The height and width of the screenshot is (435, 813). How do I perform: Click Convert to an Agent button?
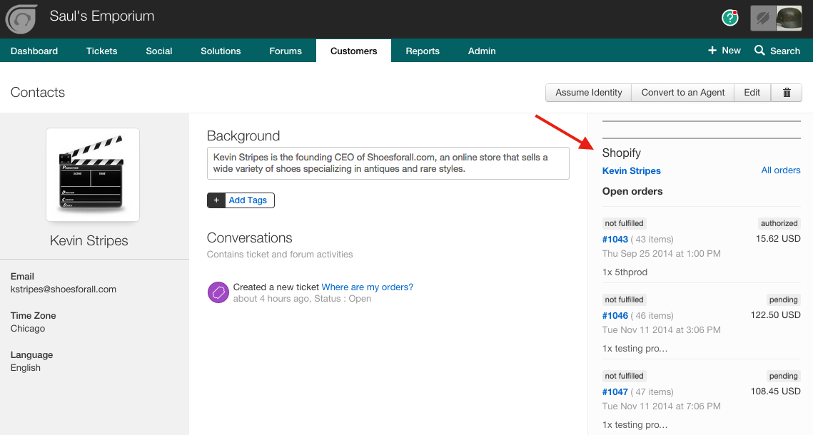pos(682,93)
